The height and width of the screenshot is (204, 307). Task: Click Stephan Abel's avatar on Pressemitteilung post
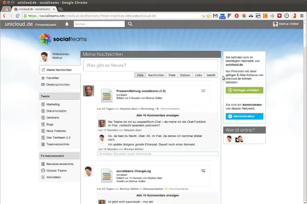[x=89, y=91]
